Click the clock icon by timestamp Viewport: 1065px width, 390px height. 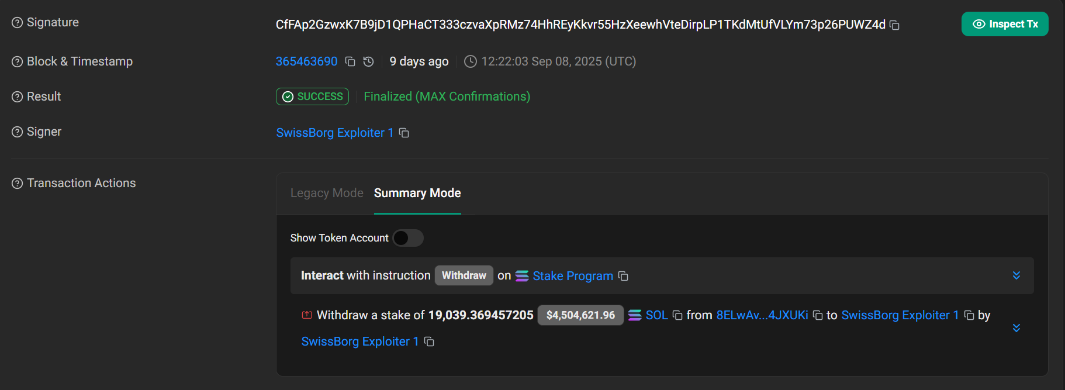click(x=470, y=61)
